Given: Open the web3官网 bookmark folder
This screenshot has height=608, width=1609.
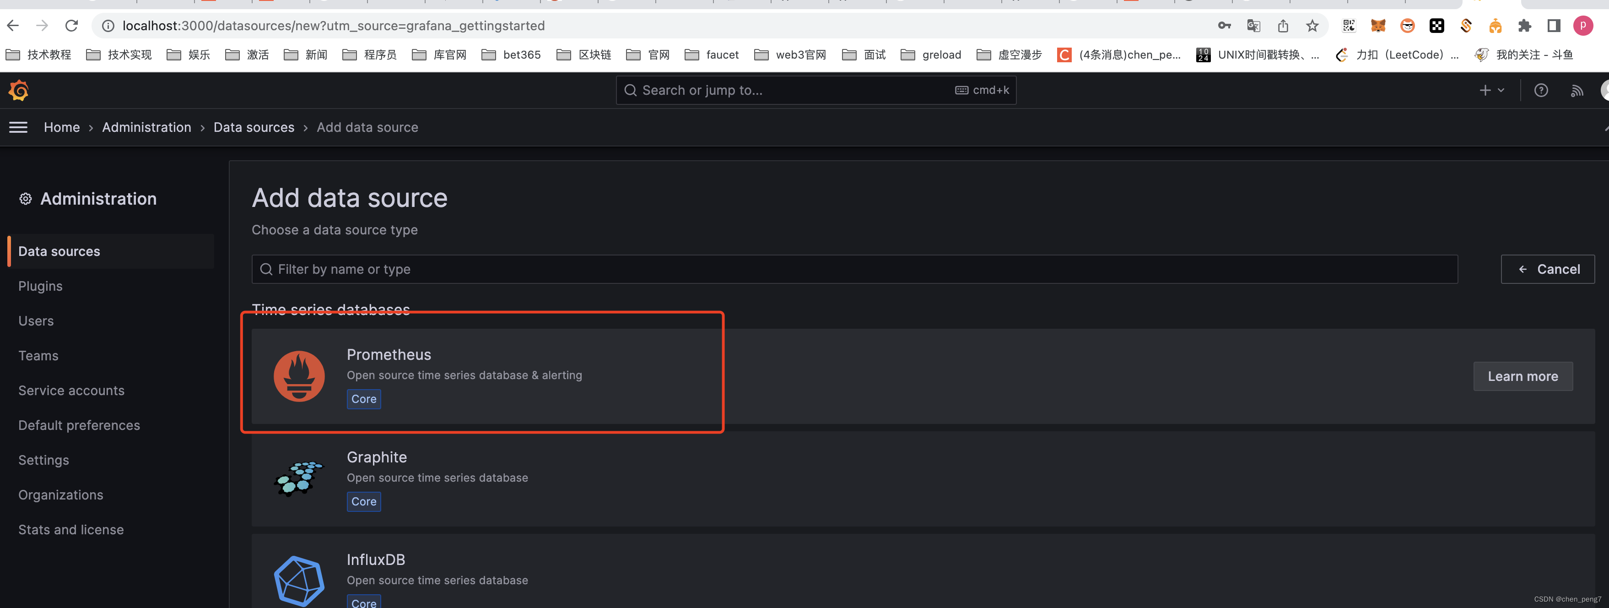Looking at the screenshot, I should click(789, 55).
